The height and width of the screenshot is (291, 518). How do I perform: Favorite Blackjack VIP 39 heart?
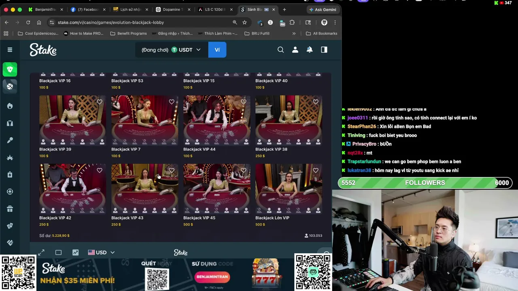[x=100, y=102]
